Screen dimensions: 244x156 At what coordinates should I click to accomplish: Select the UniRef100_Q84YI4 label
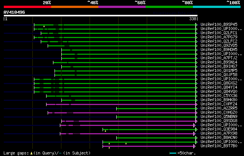click(x=219, y=88)
